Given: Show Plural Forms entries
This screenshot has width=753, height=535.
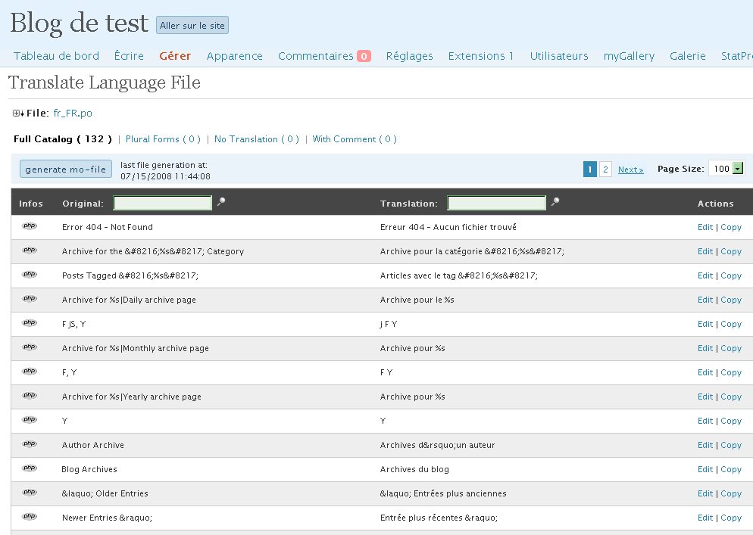Looking at the screenshot, I should click(x=162, y=139).
